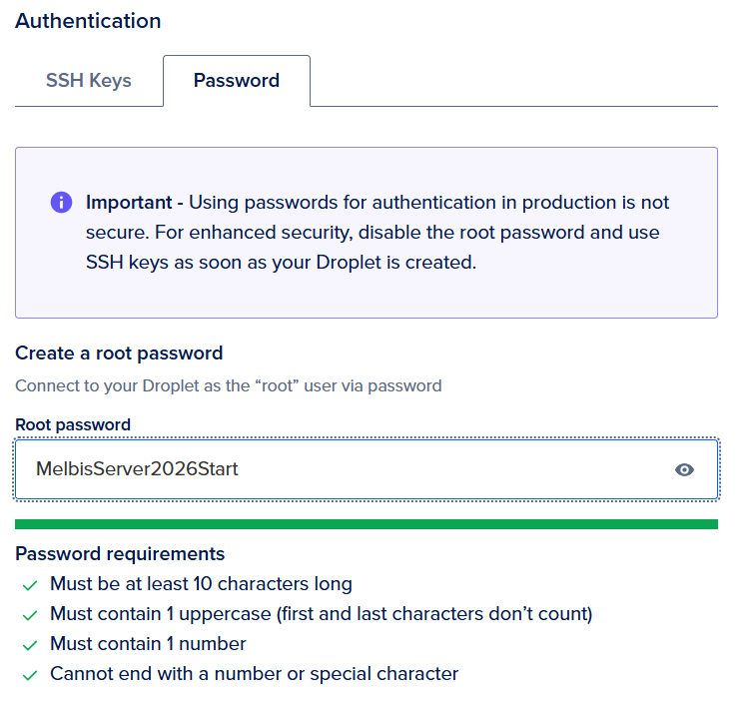Click the checkmark beside 1 number requirement
748x703 pixels.
click(30, 645)
